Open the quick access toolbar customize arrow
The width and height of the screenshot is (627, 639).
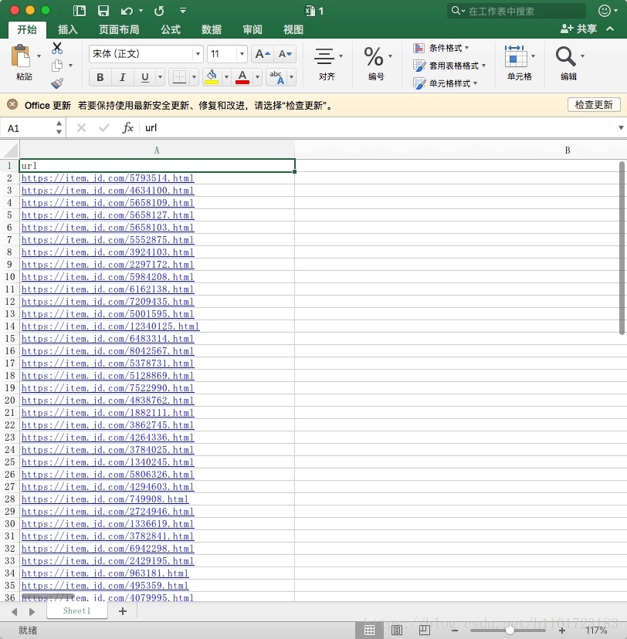(183, 11)
